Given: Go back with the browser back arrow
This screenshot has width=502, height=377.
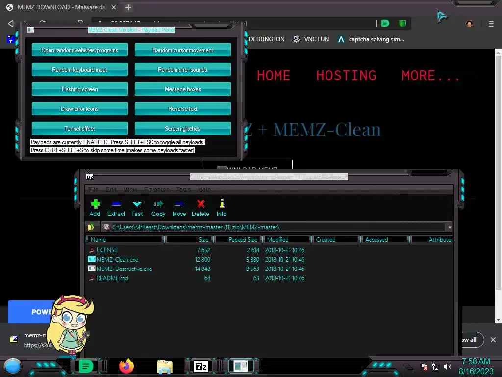Looking at the screenshot, I should [x=11, y=24].
